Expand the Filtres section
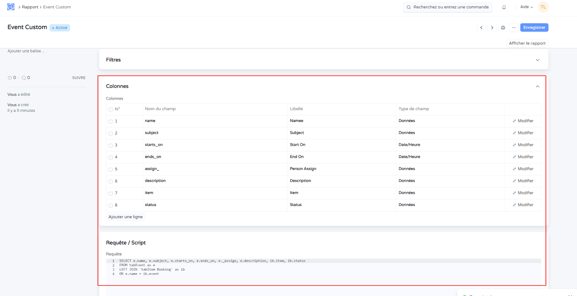 tap(537, 60)
